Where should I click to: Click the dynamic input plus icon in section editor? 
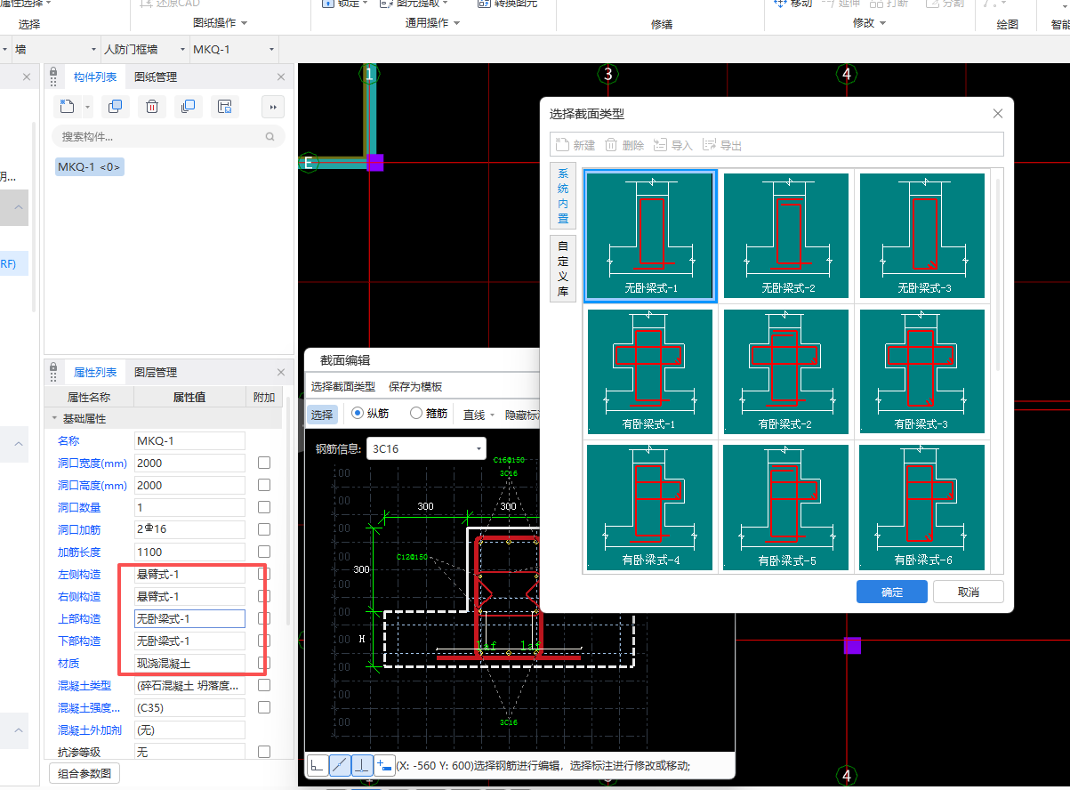(384, 764)
